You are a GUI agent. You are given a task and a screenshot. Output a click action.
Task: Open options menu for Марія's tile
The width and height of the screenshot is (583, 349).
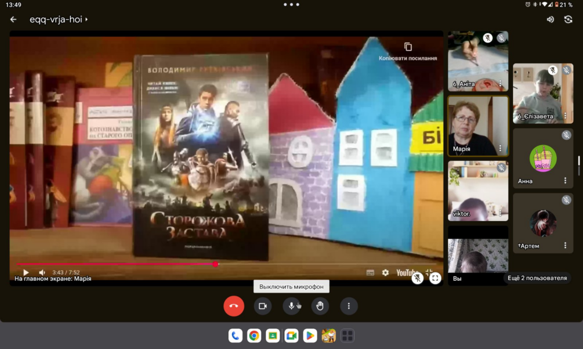(500, 148)
